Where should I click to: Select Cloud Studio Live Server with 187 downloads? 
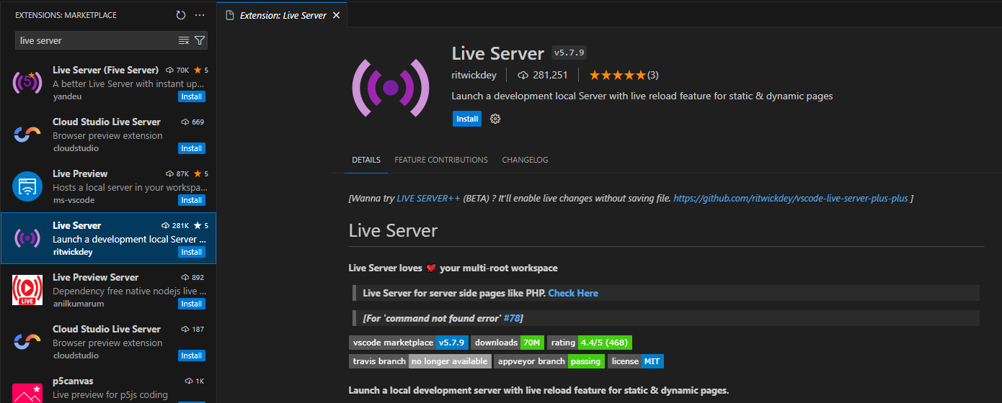tap(108, 343)
